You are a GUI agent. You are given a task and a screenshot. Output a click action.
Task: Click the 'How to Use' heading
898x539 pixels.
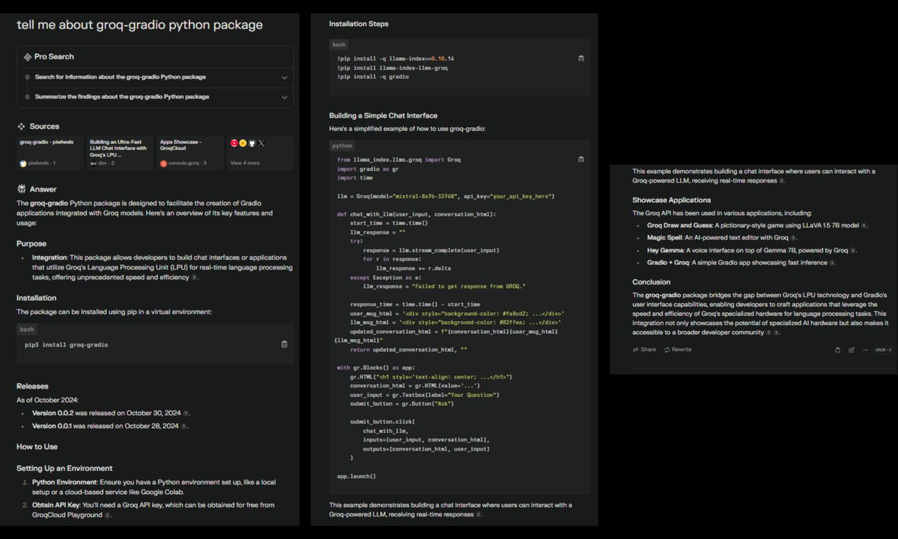37,447
